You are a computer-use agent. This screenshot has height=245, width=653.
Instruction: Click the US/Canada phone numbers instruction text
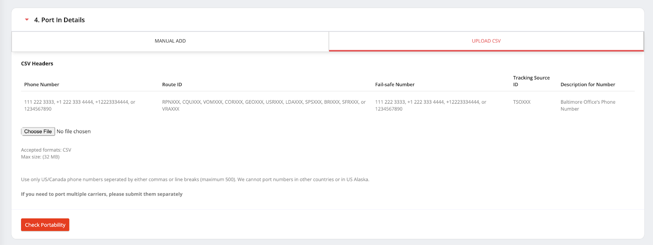pyautogui.click(x=195, y=179)
